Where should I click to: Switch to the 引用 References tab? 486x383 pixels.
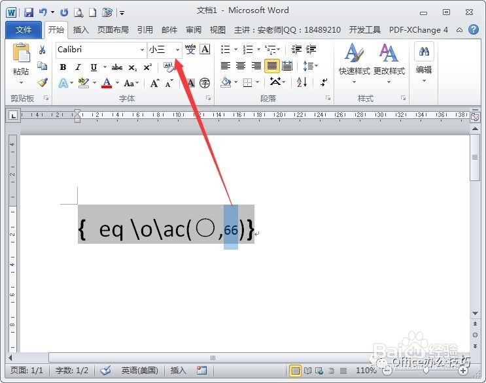145,29
